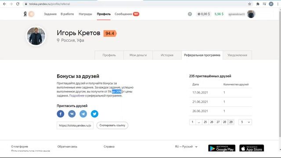Open Обратная связь footer link
The width and height of the screenshot is (281, 158).
pyautogui.click(x=67, y=147)
